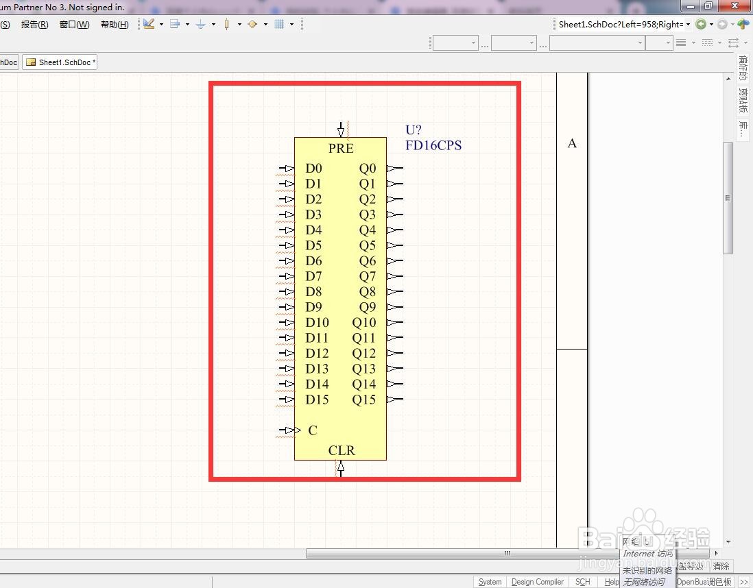Select the power source ground icon
The height and width of the screenshot is (588, 753).
tap(201, 24)
